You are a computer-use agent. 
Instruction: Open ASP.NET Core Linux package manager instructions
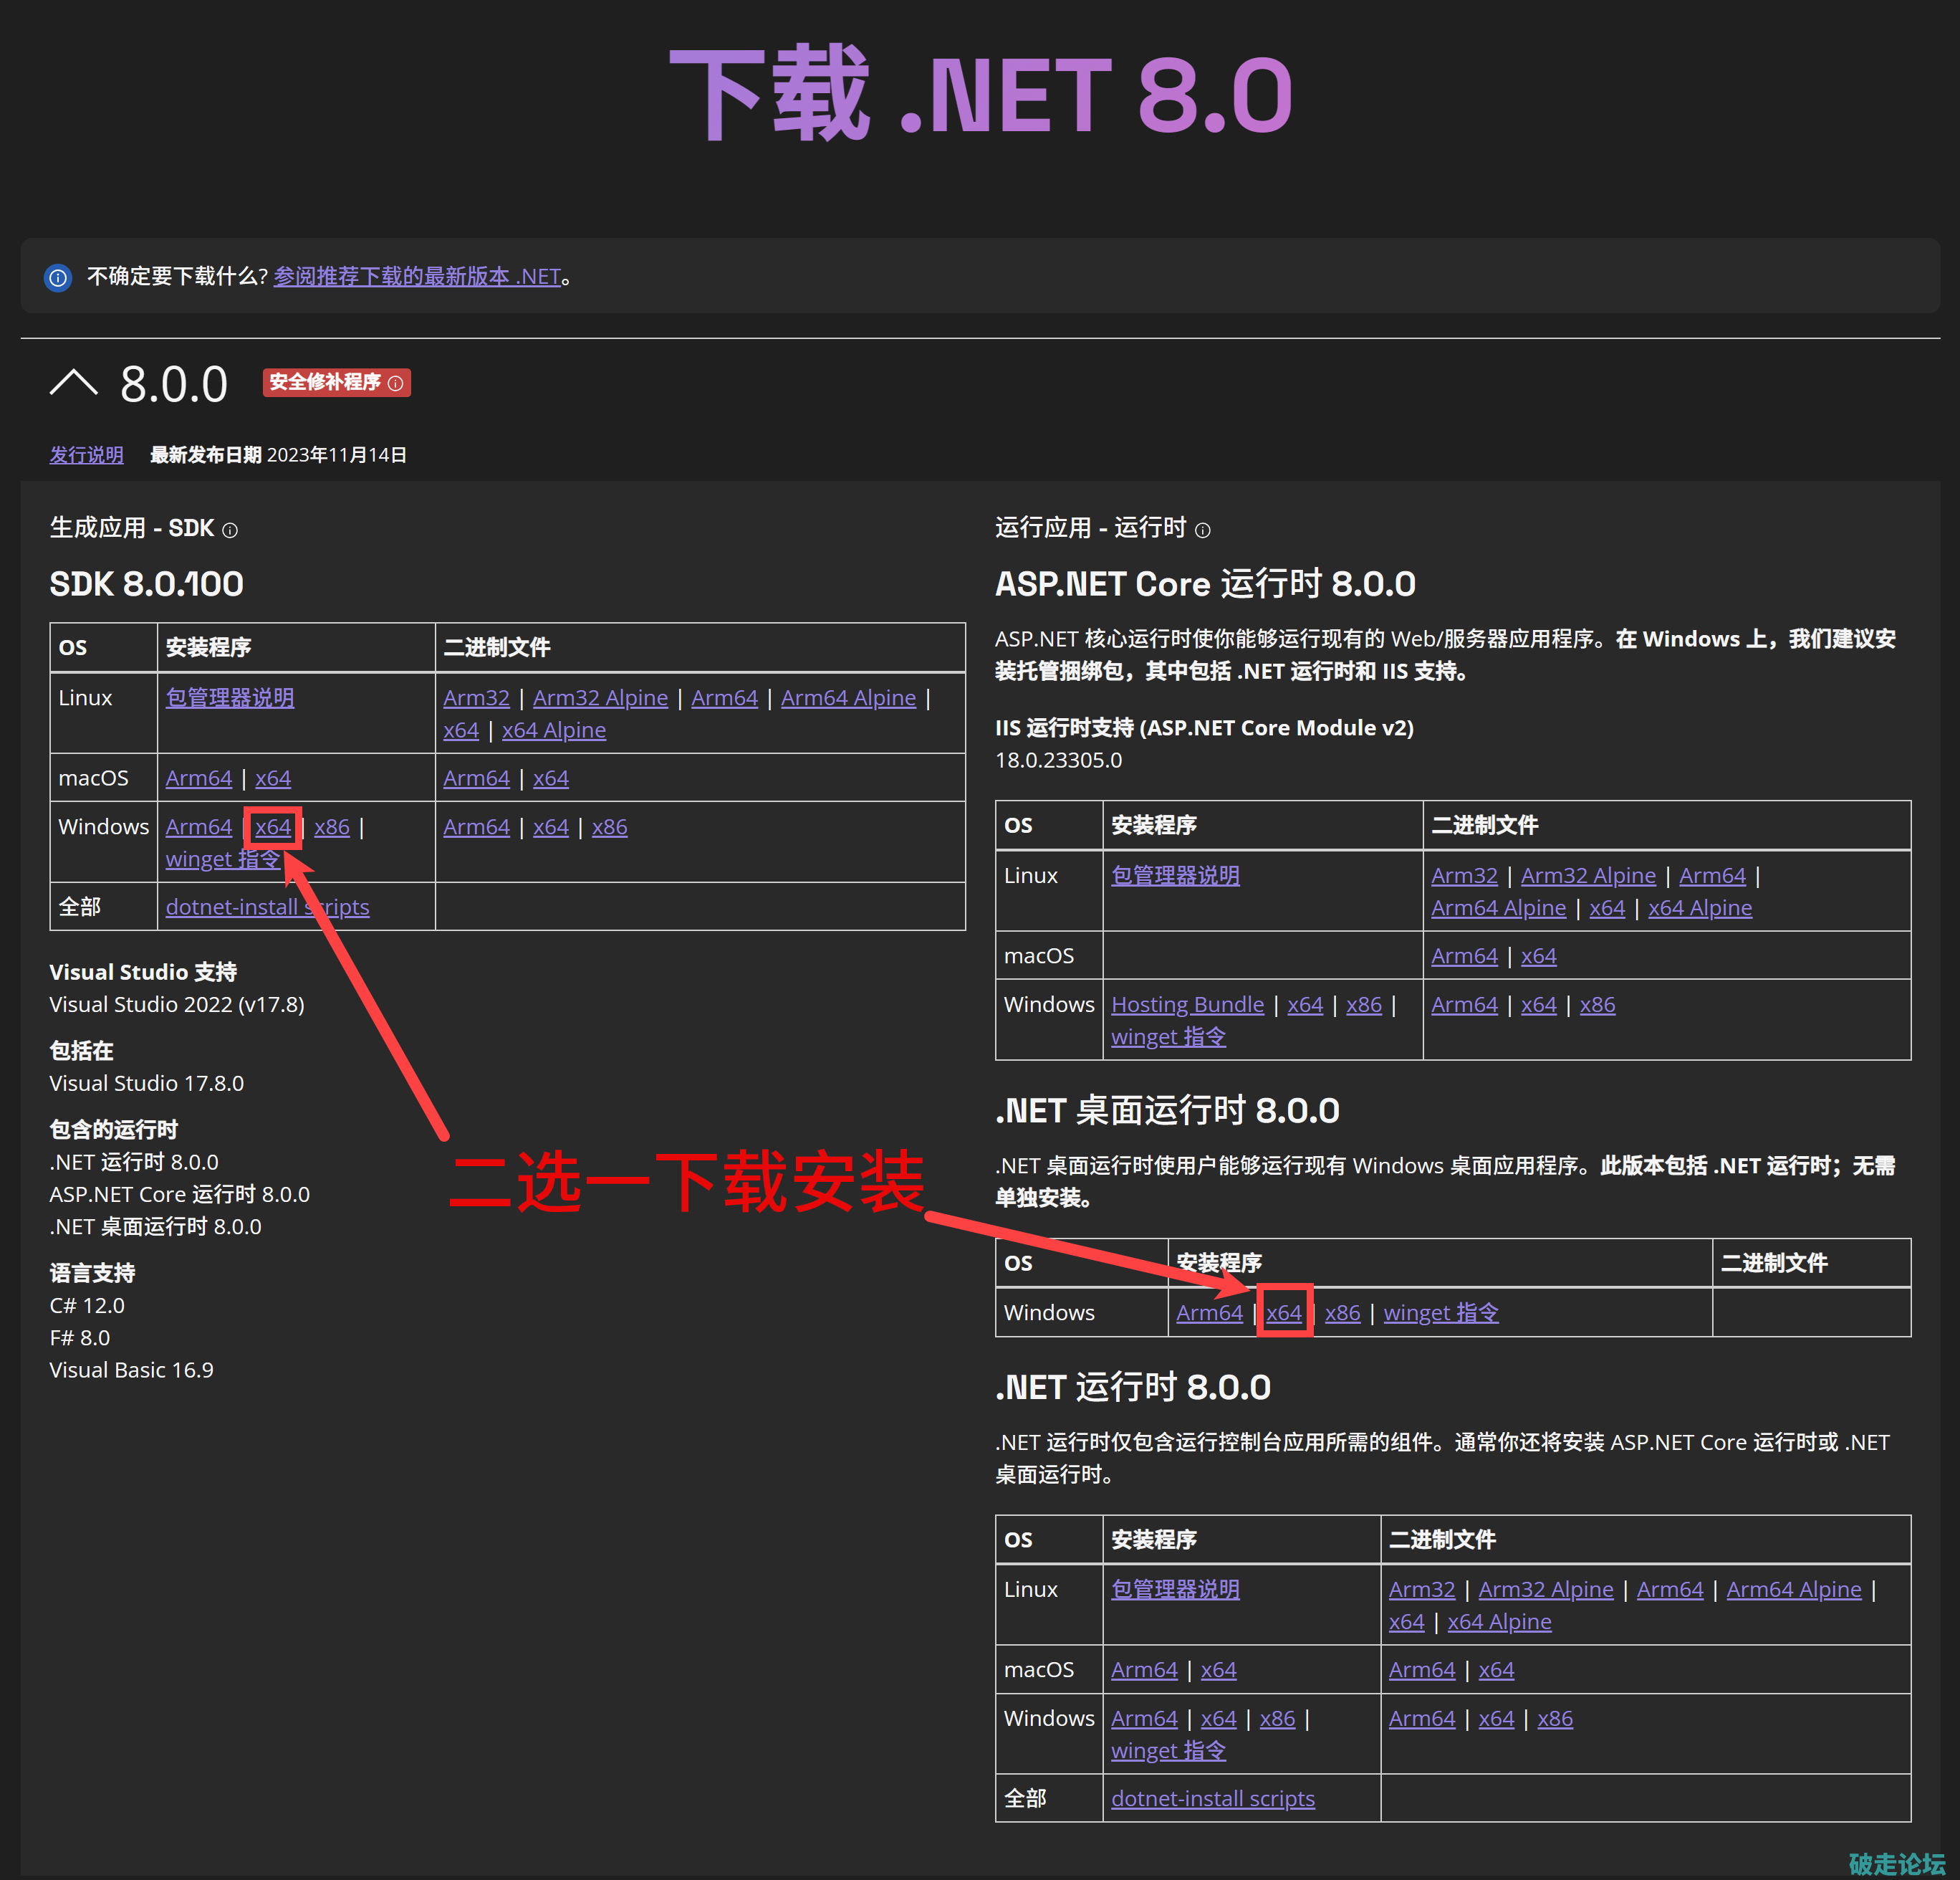1176,875
